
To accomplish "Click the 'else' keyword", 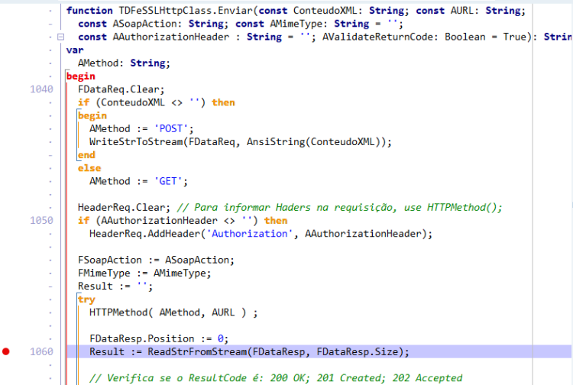I will (x=89, y=168).
